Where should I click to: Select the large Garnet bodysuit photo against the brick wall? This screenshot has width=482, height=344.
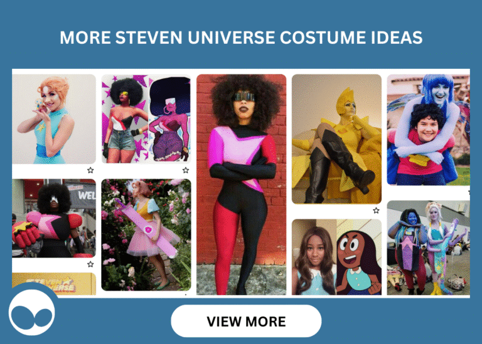click(241, 184)
